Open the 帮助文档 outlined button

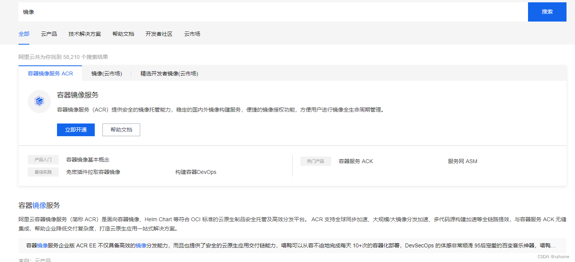(x=121, y=130)
